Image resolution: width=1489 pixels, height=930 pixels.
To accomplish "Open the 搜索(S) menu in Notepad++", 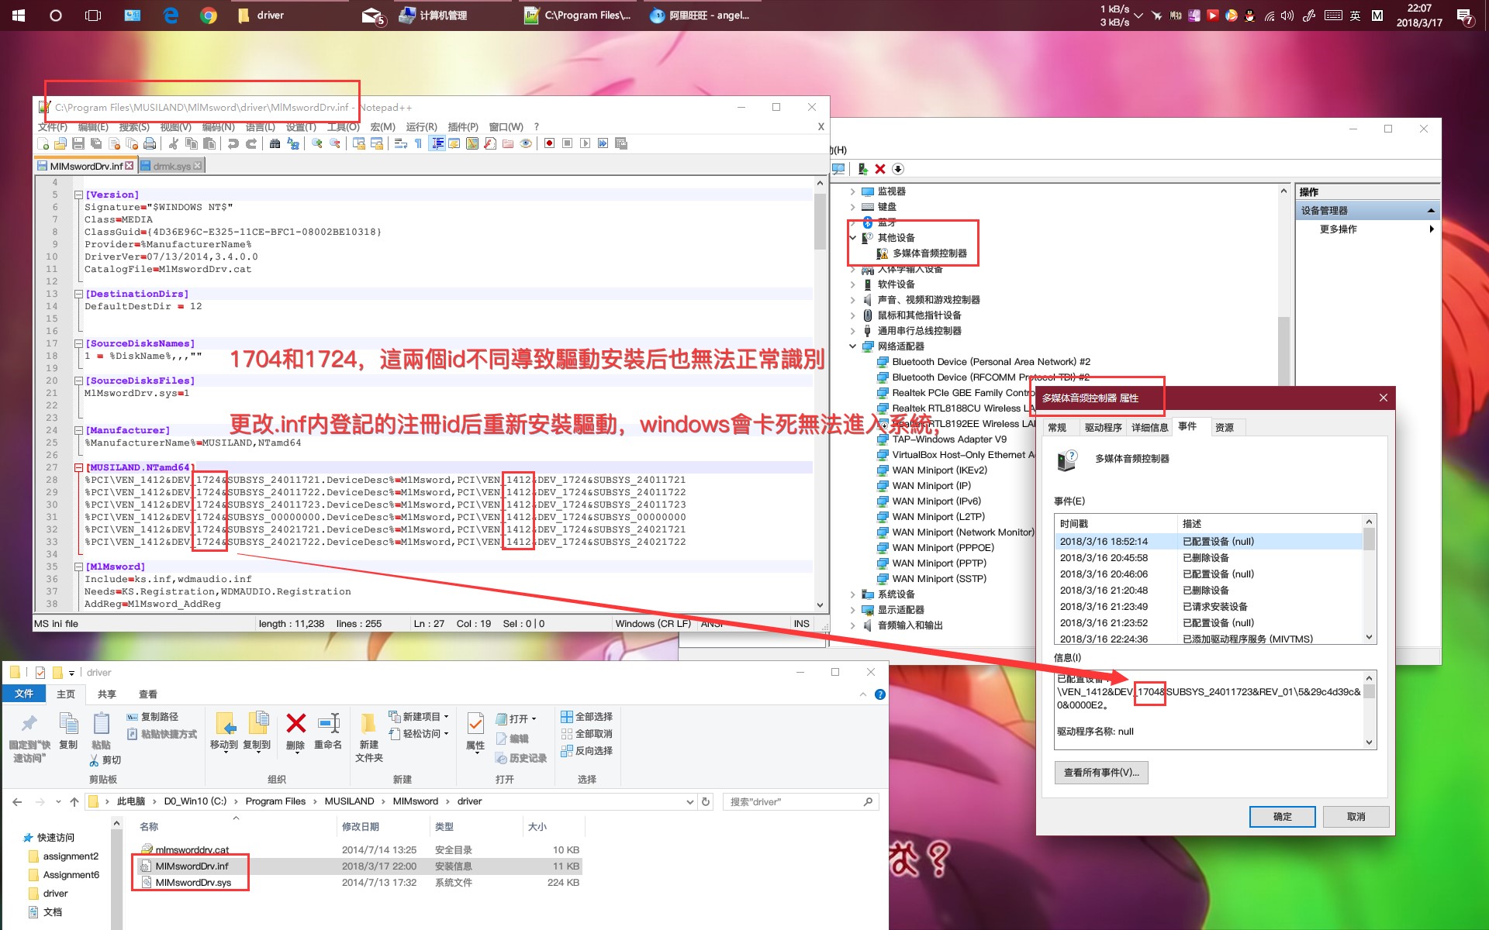I will tap(133, 127).
